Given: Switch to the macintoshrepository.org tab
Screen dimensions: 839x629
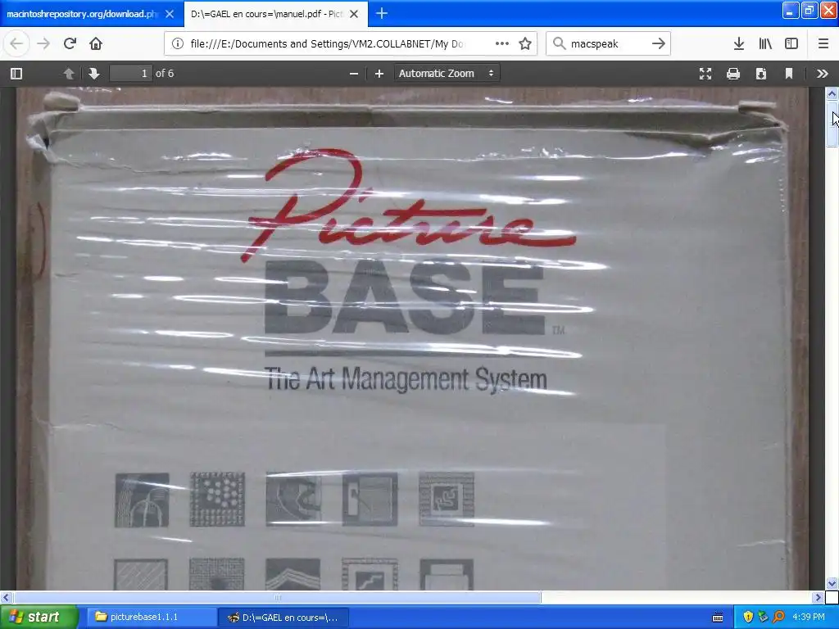Looking at the screenshot, I should click(83, 14).
